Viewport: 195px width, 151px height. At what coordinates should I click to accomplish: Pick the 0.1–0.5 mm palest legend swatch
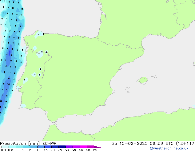pyautogui.click(x=5, y=147)
